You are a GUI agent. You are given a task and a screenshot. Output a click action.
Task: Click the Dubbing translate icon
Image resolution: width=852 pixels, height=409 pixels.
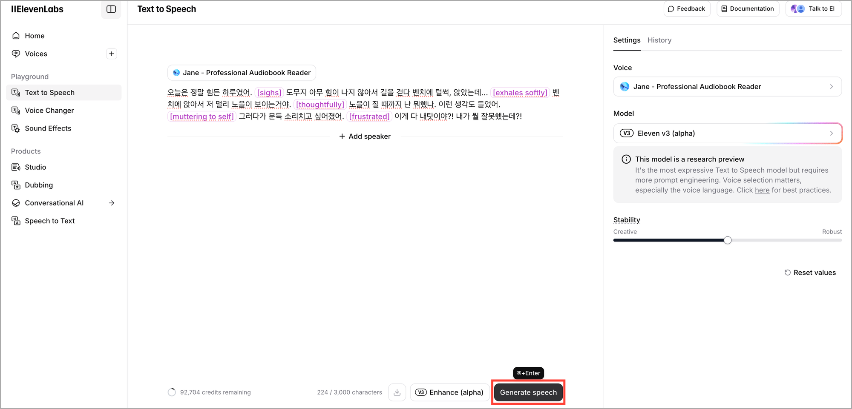(16, 185)
